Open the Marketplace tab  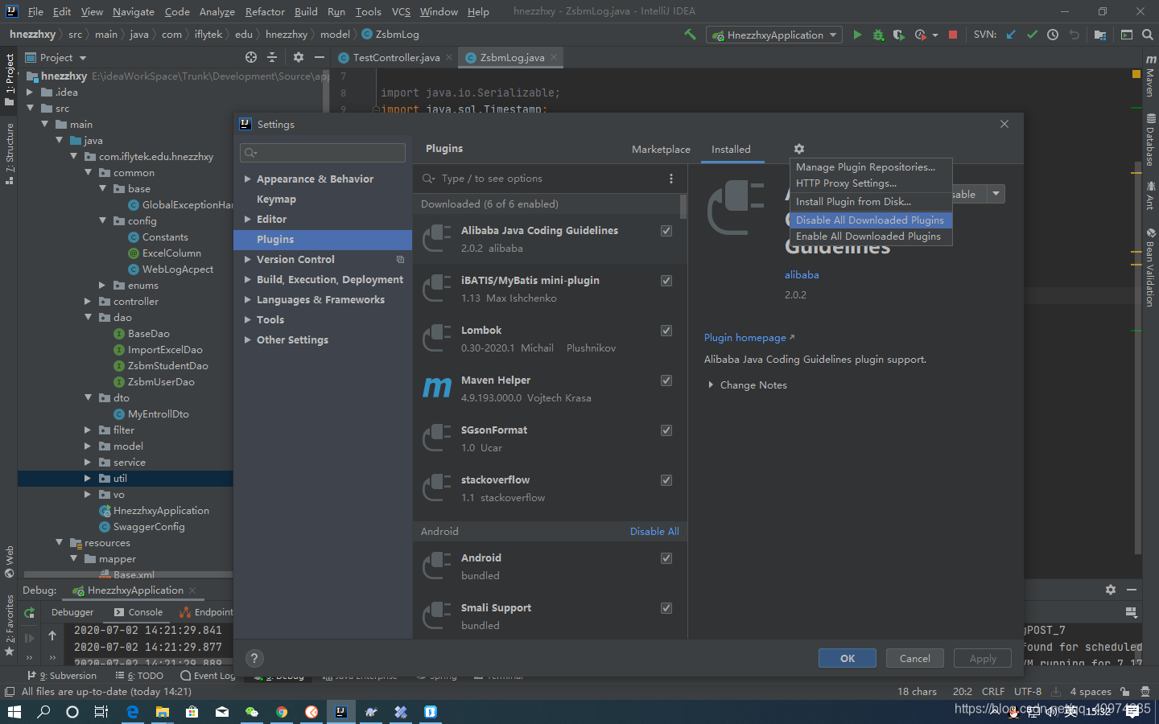[661, 150]
